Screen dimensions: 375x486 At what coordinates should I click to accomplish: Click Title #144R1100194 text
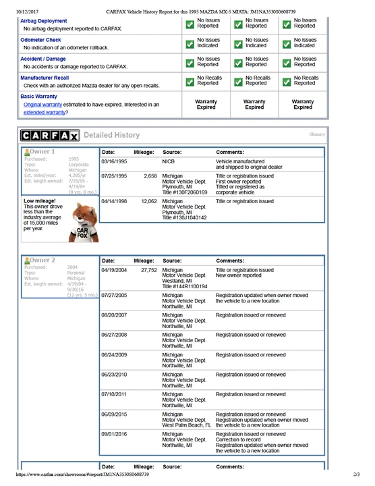click(185, 286)
